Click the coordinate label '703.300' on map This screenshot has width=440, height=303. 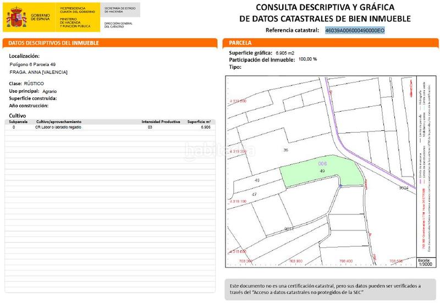click(x=296, y=261)
